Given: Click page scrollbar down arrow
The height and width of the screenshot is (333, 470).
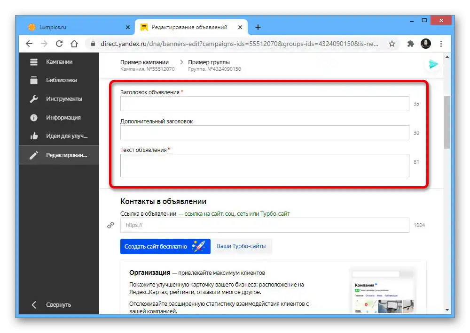Looking at the screenshot, I should tap(447, 310).
